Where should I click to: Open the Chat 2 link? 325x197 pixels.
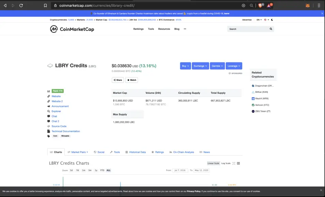pos(55,121)
